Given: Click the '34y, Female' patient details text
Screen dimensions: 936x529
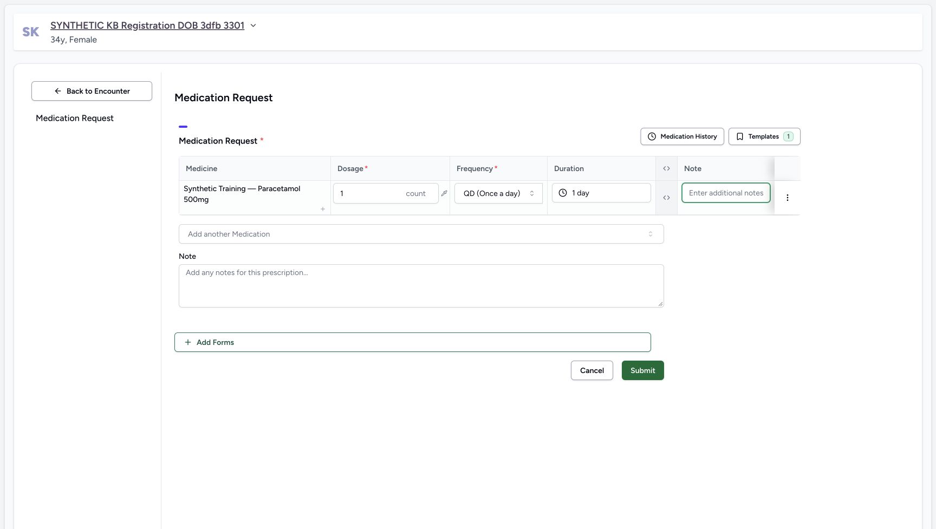Looking at the screenshot, I should (x=74, y=40).
